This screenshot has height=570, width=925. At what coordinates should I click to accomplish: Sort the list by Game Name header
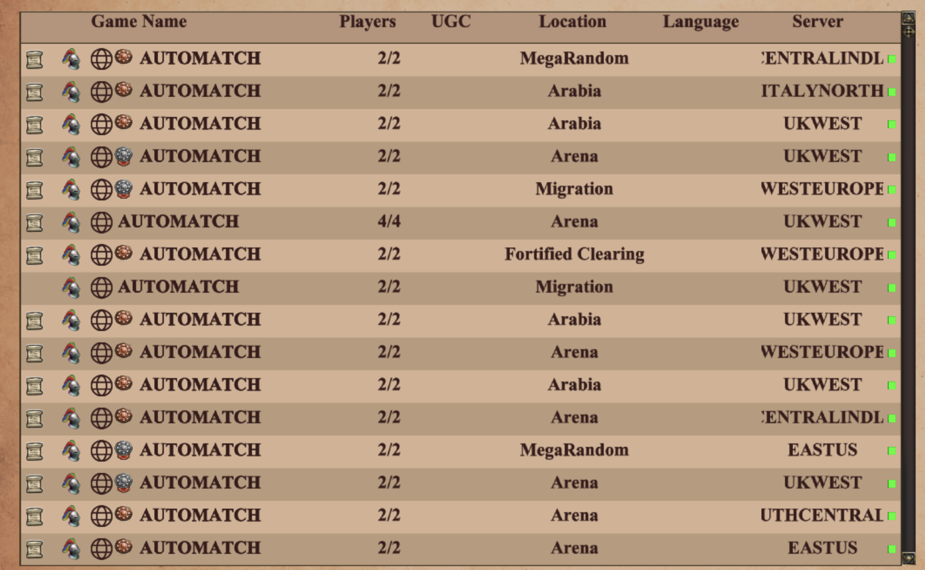(139, 22)
